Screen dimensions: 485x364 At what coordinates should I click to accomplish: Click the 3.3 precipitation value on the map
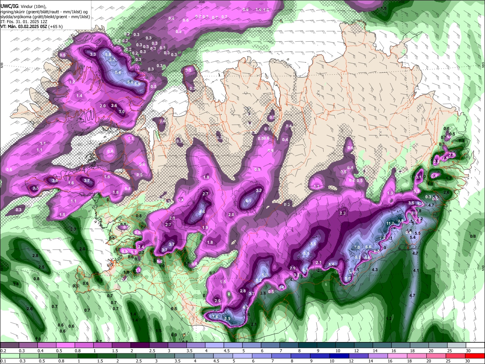click(93, 54)
